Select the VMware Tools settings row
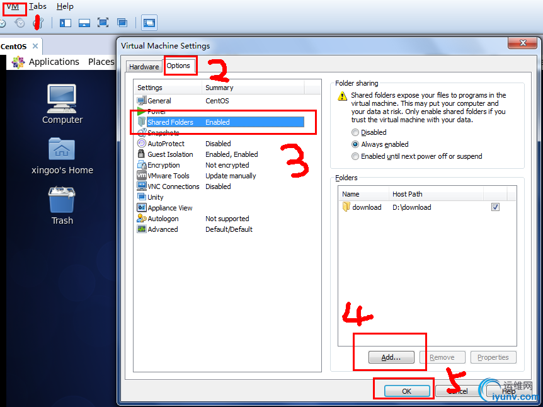 tap(220, 176)
